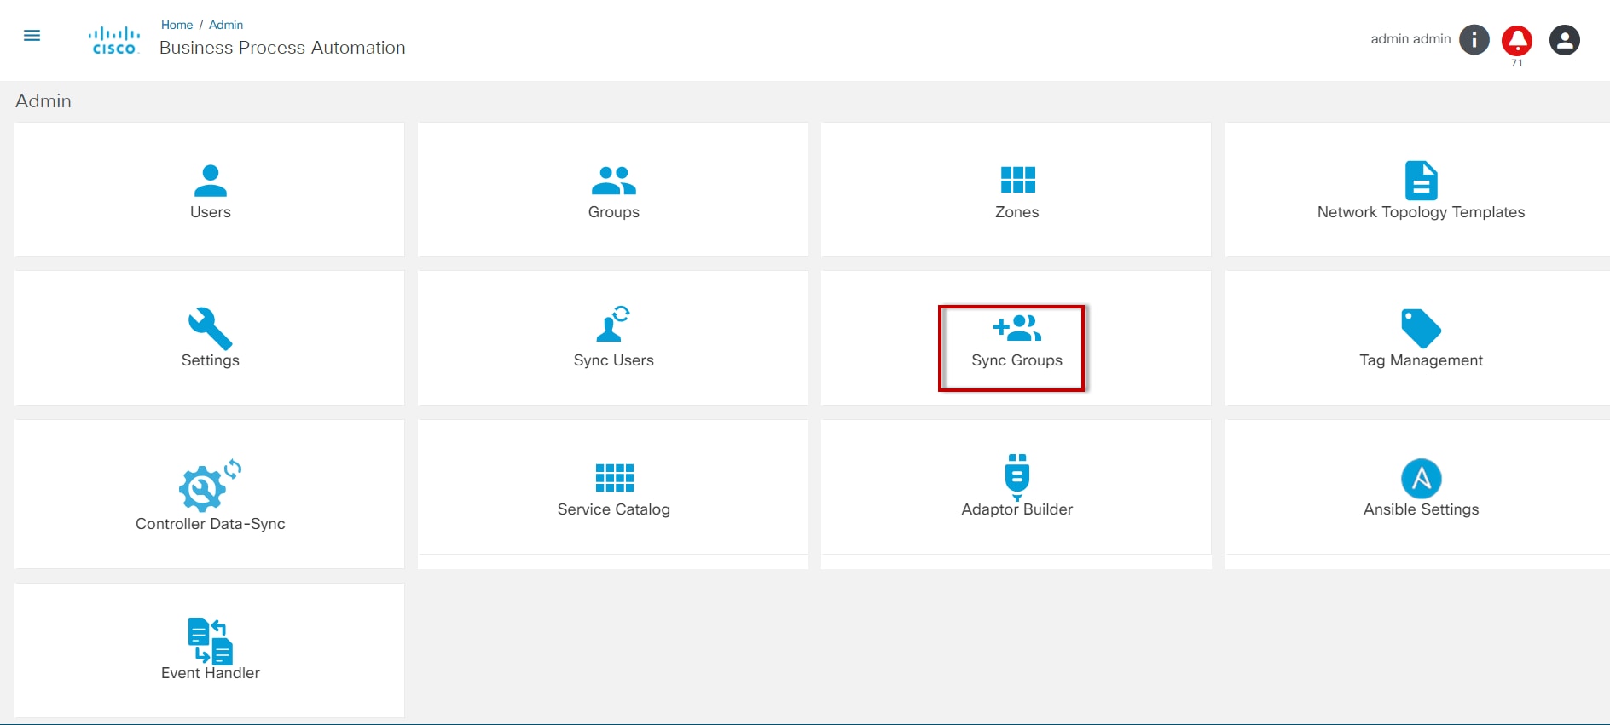The height and width of the screenshot is (725, 1610).
Task: Click the Zones label
Action: click(1017, 212)
